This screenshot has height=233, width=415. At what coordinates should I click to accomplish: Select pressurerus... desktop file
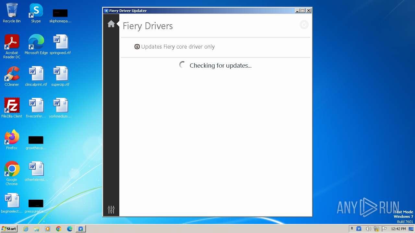[36, 206]
